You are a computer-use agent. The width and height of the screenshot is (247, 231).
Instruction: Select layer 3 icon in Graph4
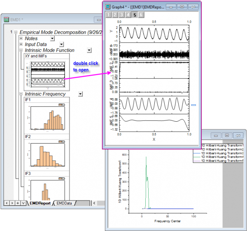click(122, 15)
